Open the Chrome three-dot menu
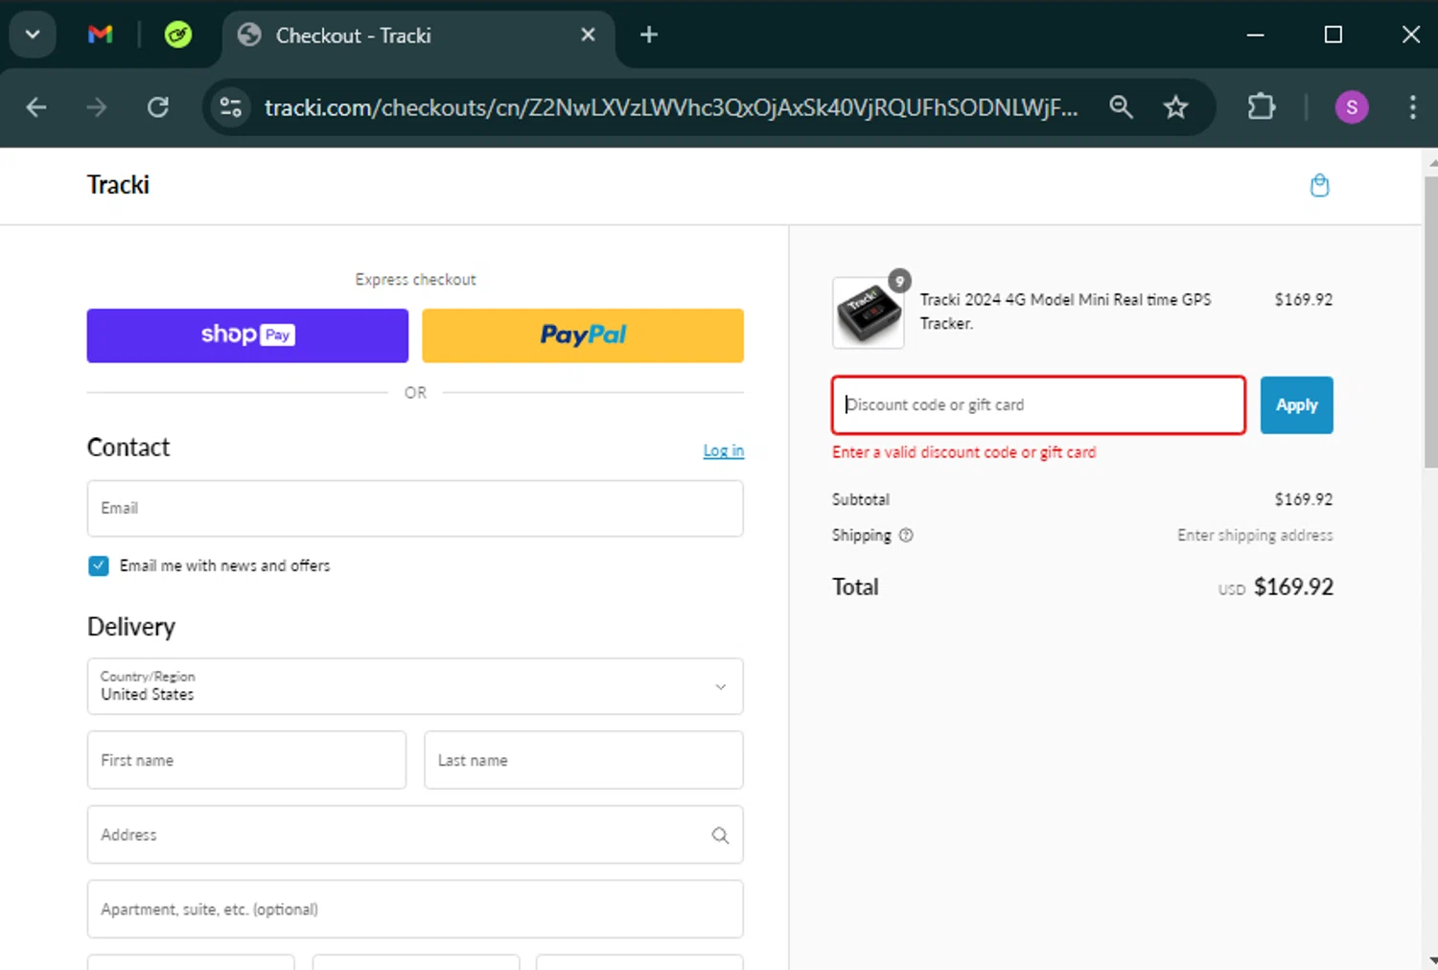1438x970 pixels. [1412, 107]
